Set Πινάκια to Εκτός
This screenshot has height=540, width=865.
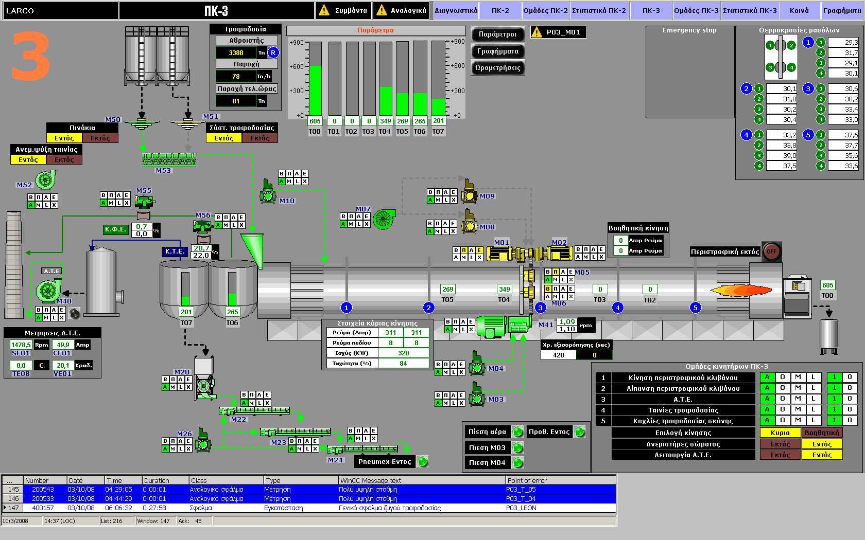pyautogui.click(x=100, y=138)
